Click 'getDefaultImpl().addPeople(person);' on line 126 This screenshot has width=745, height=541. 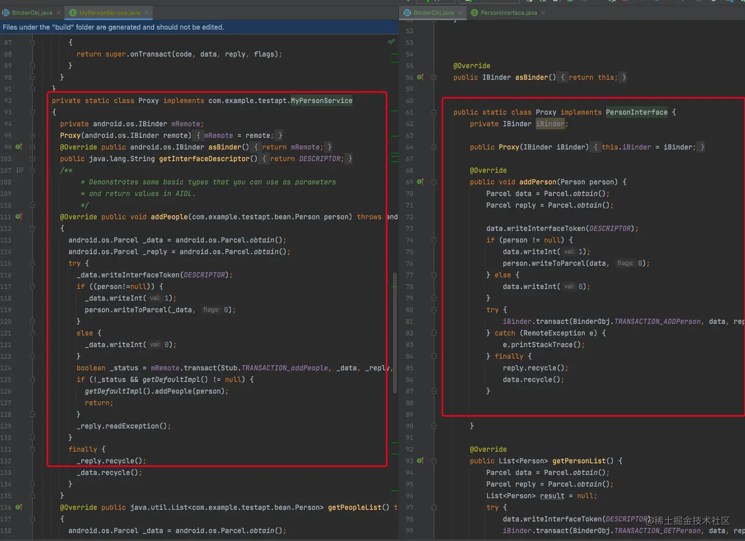[x=157, y=391]
